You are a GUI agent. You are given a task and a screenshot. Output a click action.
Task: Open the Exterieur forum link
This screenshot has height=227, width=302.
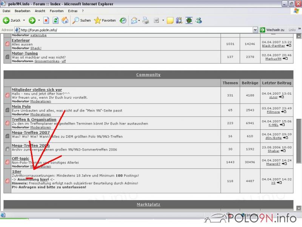coord(21,40)
